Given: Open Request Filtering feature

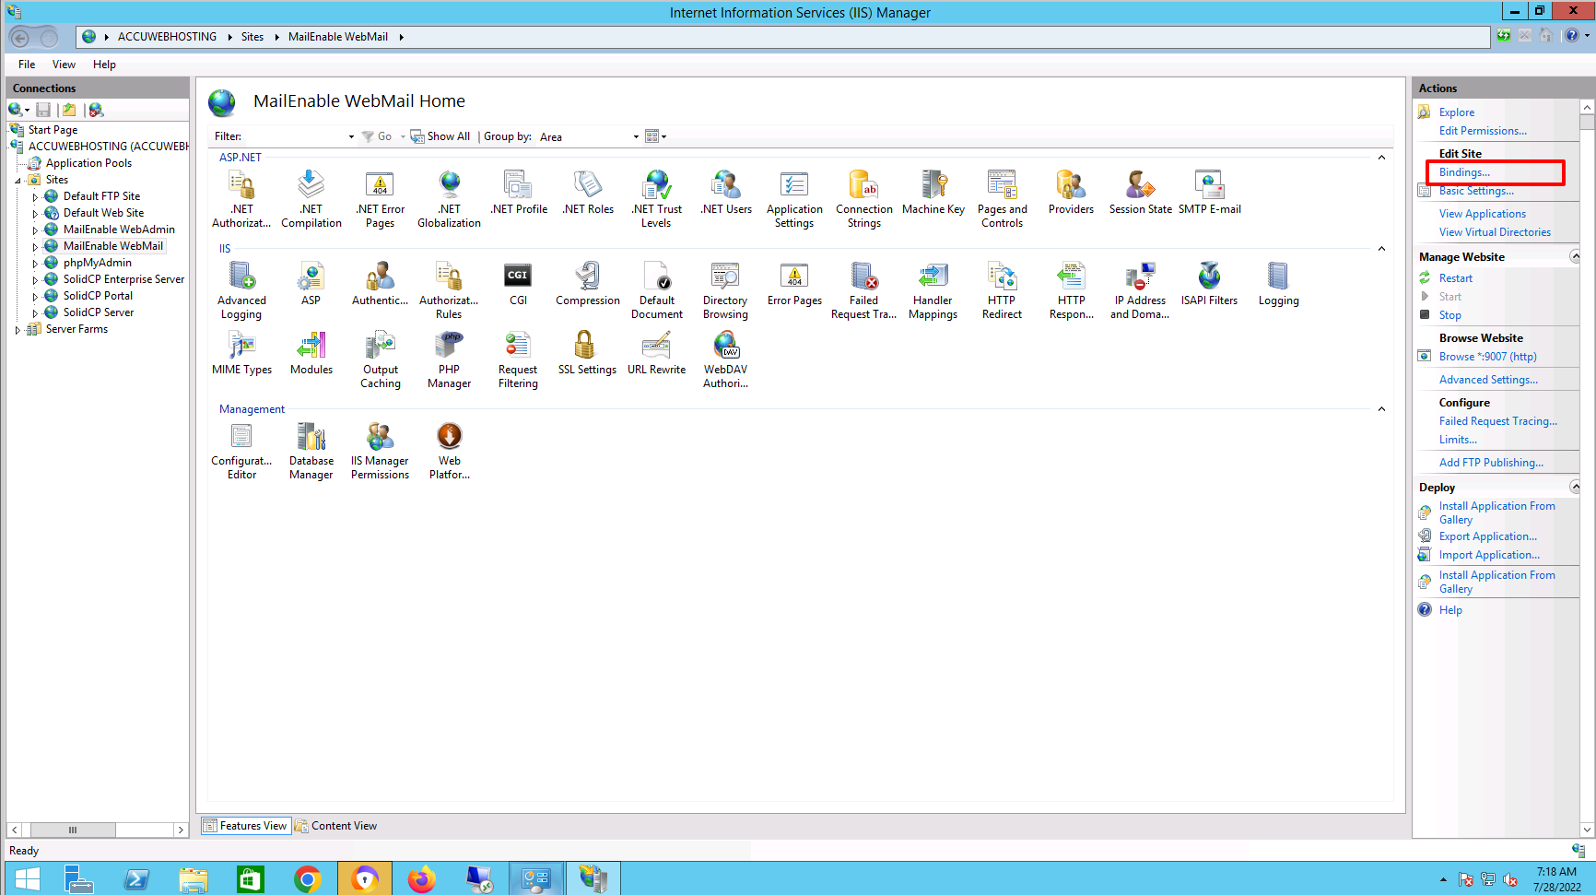Looking at the screenshot, I should (518, 359).
